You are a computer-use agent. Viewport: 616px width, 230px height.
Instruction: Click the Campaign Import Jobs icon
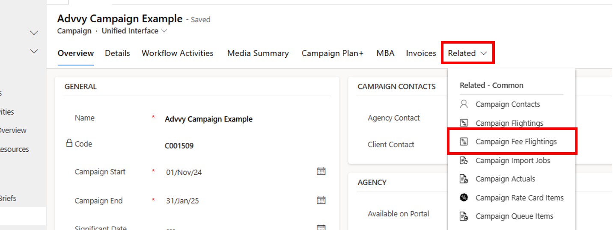click(x=464, y=160)
